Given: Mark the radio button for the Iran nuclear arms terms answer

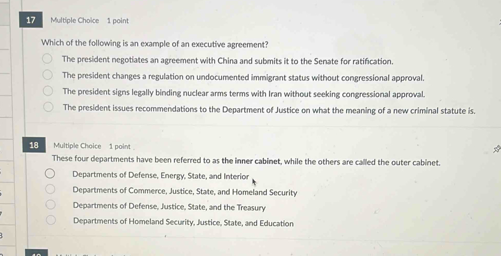Looking at the screenshot, I should coord(48,93).
